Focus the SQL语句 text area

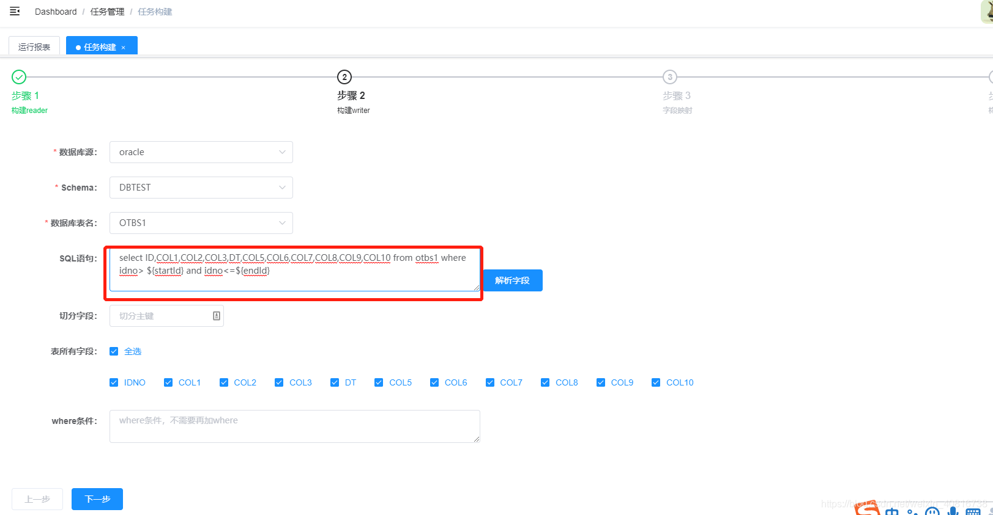pyautogui.click(x=295, y=269)
